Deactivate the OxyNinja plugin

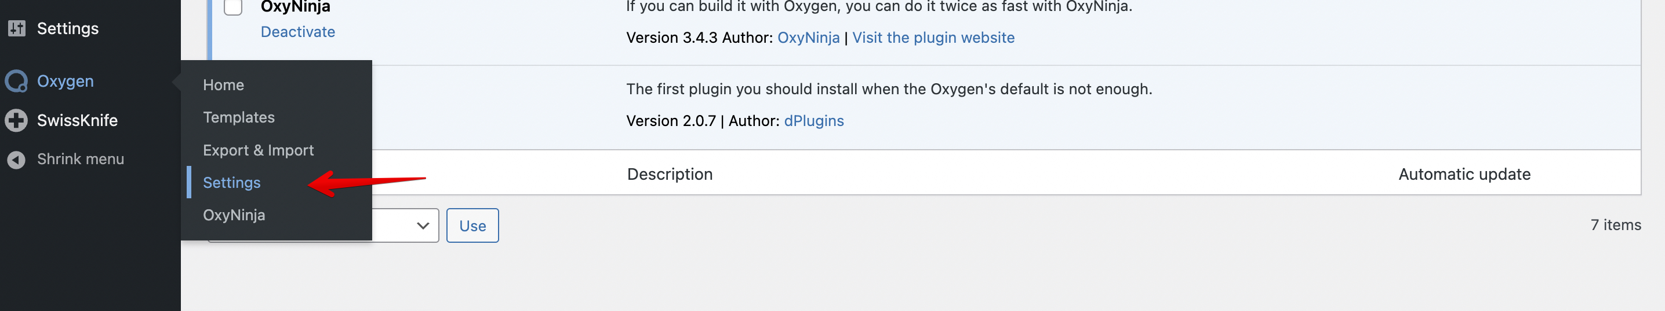click(297, 32)
